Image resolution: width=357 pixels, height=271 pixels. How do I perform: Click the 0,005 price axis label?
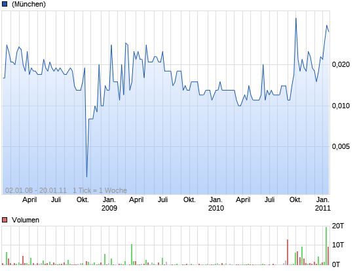[341, 146]
